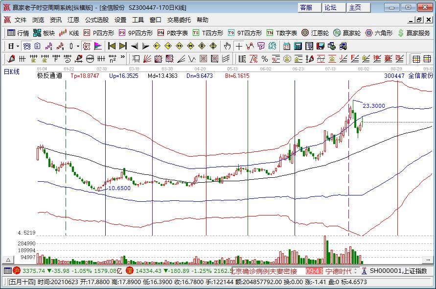Image resolution: width=436 pixels, height=289 pixels.
Task: Jump to first bar with skip-back arrow
Action: tap(112, 46)
